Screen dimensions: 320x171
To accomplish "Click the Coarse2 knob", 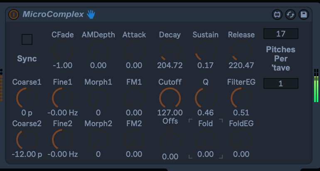I will coord(27,139).
